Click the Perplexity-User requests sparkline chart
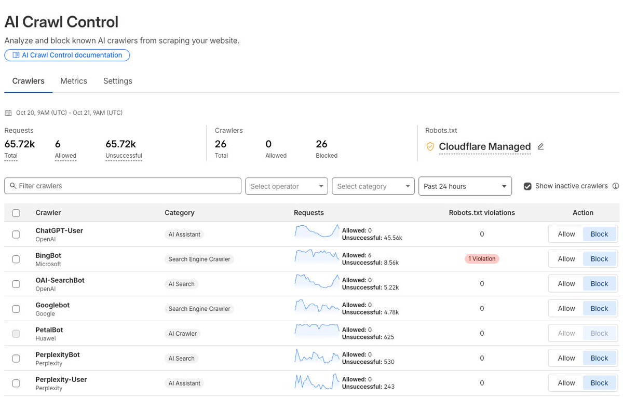The height and width of the screenshot is (397, 623). (x=317, y=380)
